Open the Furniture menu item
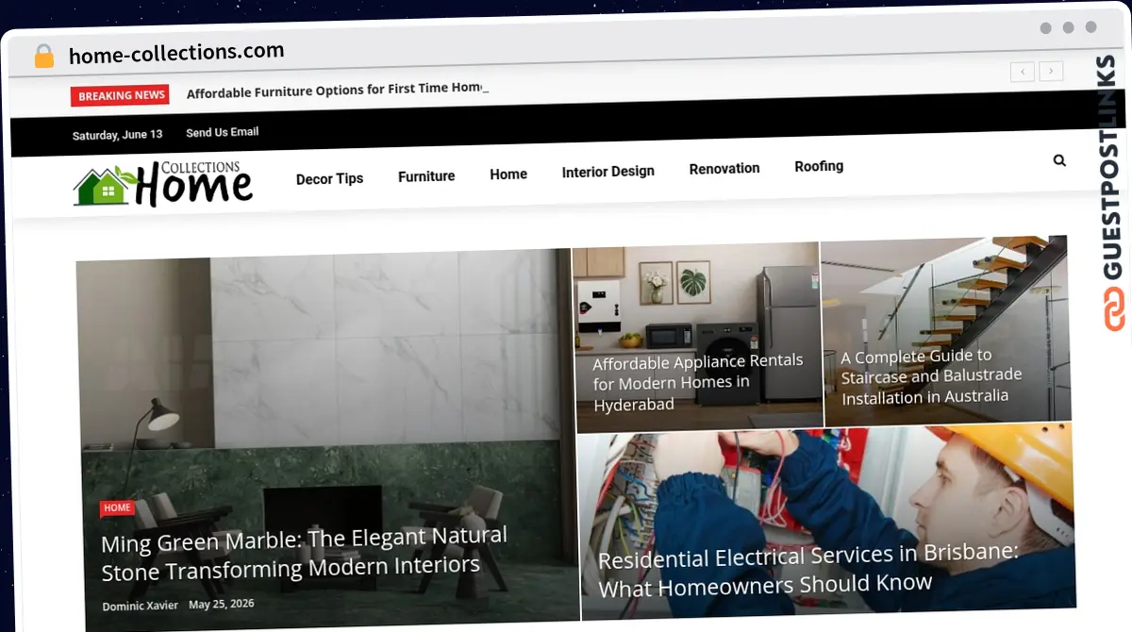Viewport: 1132px width, 632px height. [426, 175]
